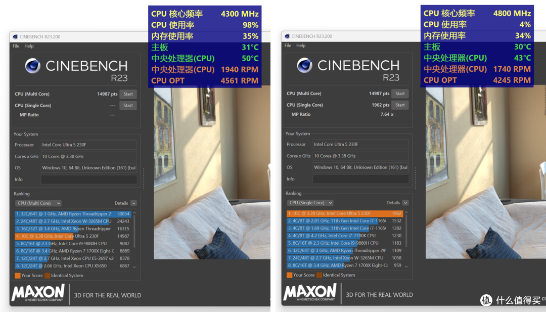
Task: Start CPU Single Core test, left window
Action: (128, 106)
